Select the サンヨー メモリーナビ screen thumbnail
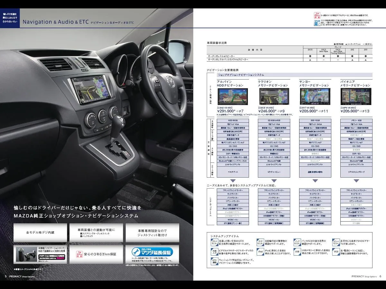This screenshot has width=386, height=289. coord(315,96)
